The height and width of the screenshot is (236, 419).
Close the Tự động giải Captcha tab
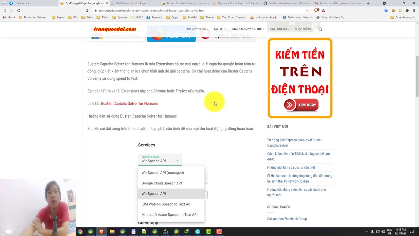pyautogui.click(x=107, y=3)
